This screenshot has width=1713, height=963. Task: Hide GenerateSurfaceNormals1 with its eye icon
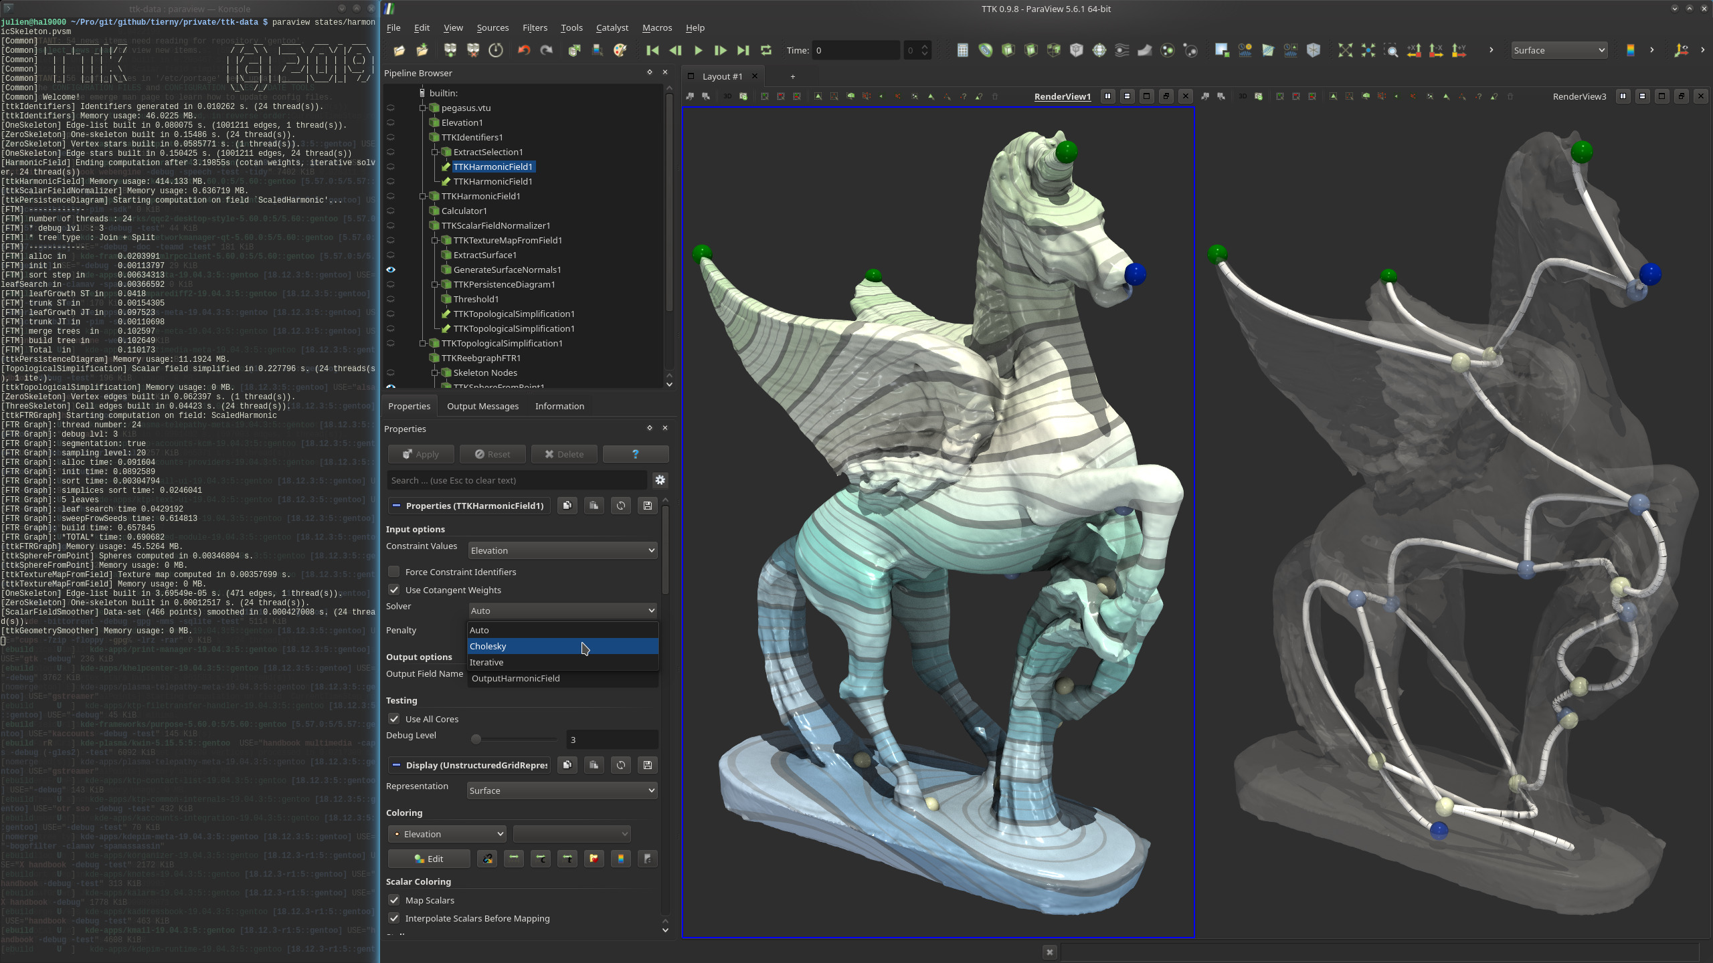[391, 270]
